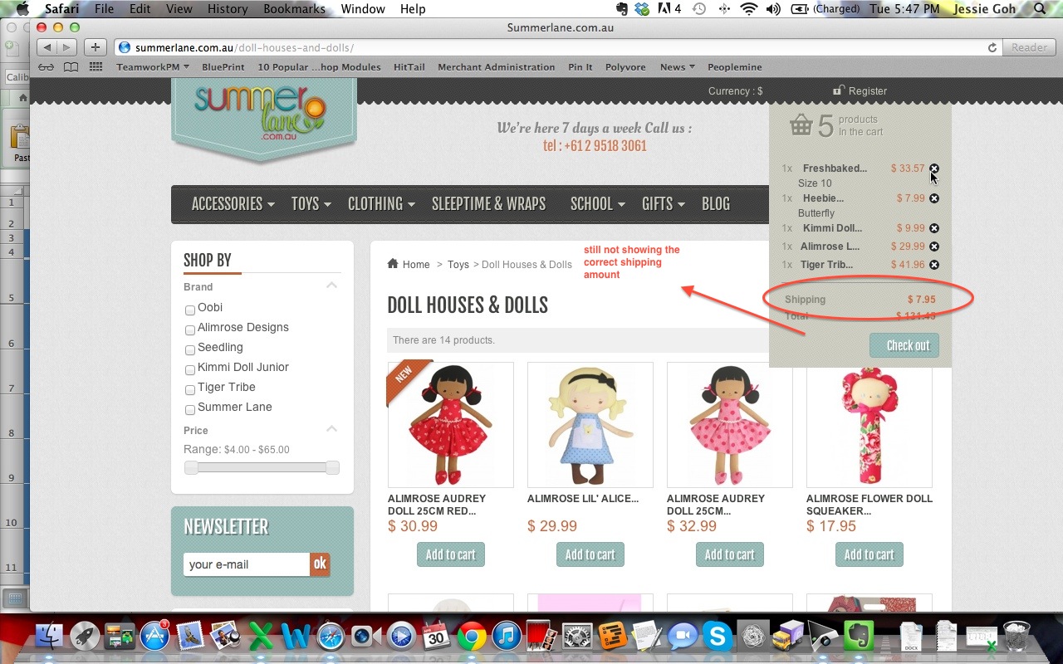Viewport: 1063px width, 664px height.
Task: Open the Edit menu
Action: tap(141, 9)
